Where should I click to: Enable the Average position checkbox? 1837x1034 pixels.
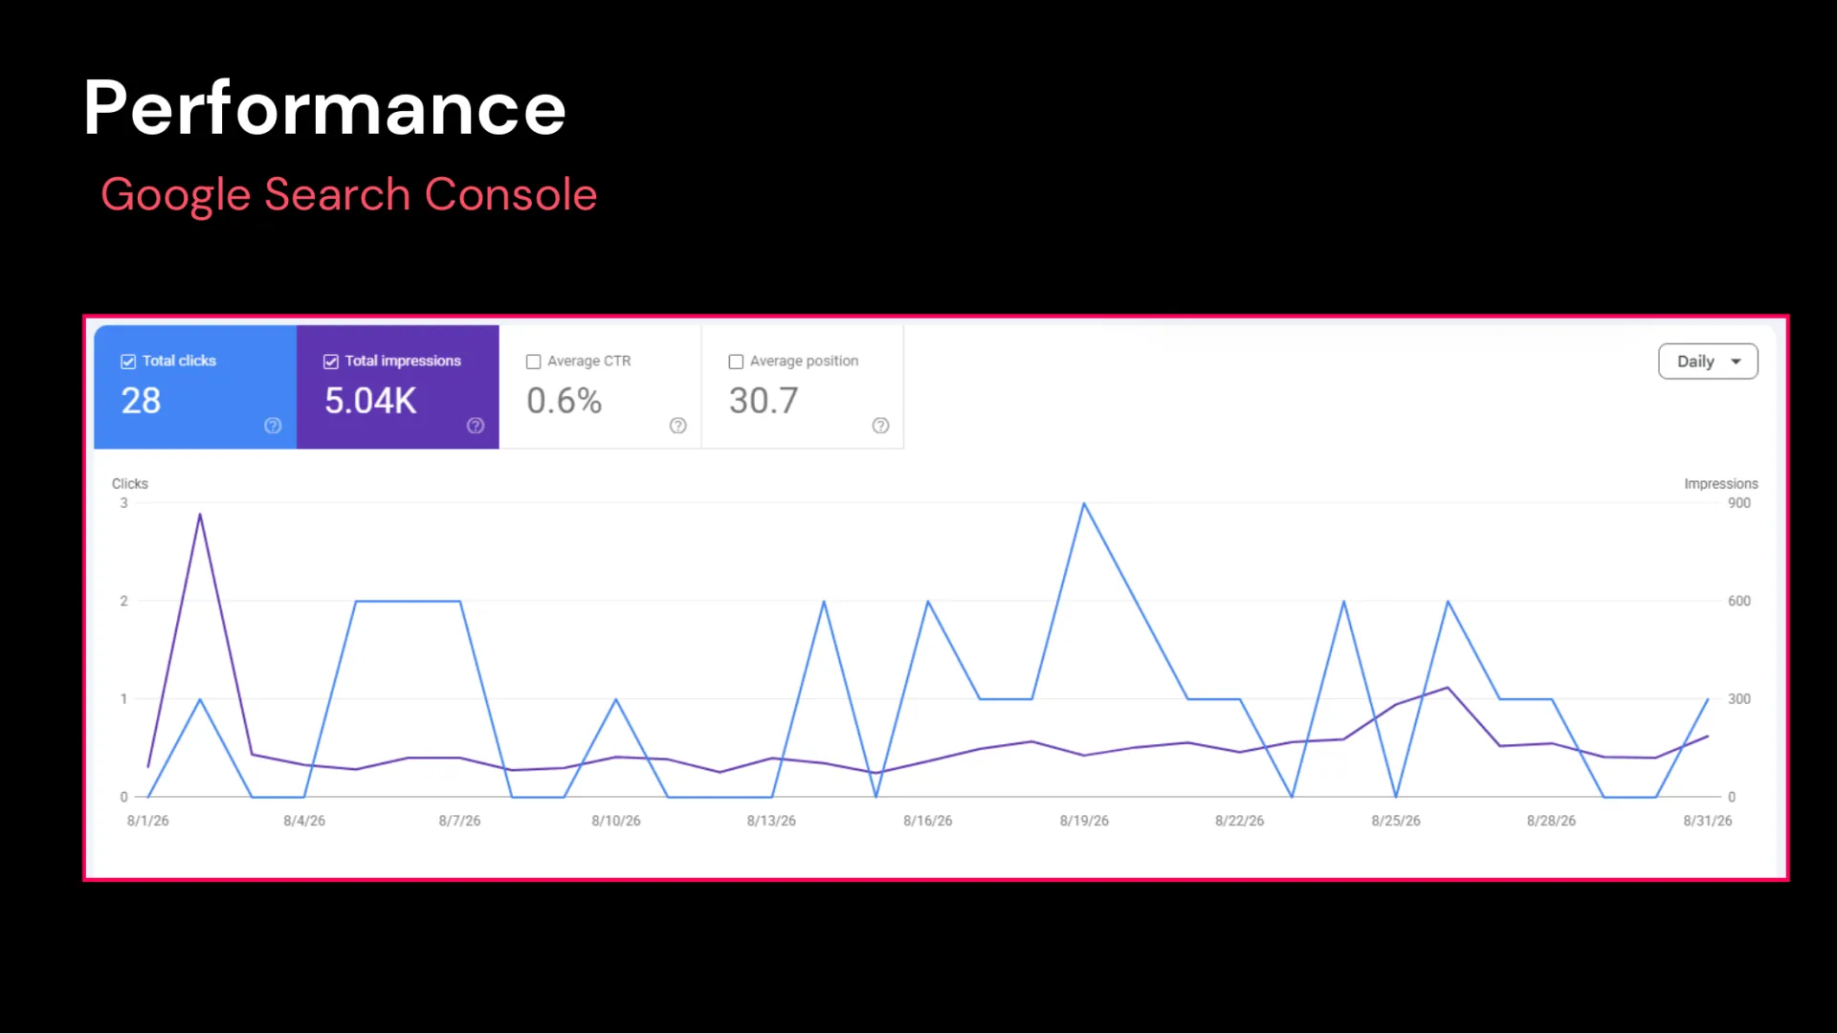[737, 362]
